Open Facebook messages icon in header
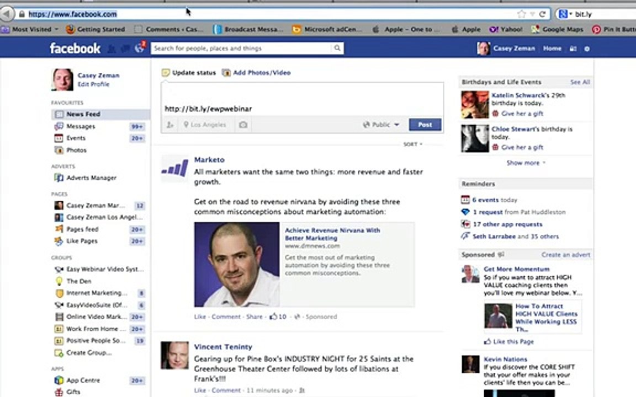This screenshot has height=397, width=636. coord(125,49)
